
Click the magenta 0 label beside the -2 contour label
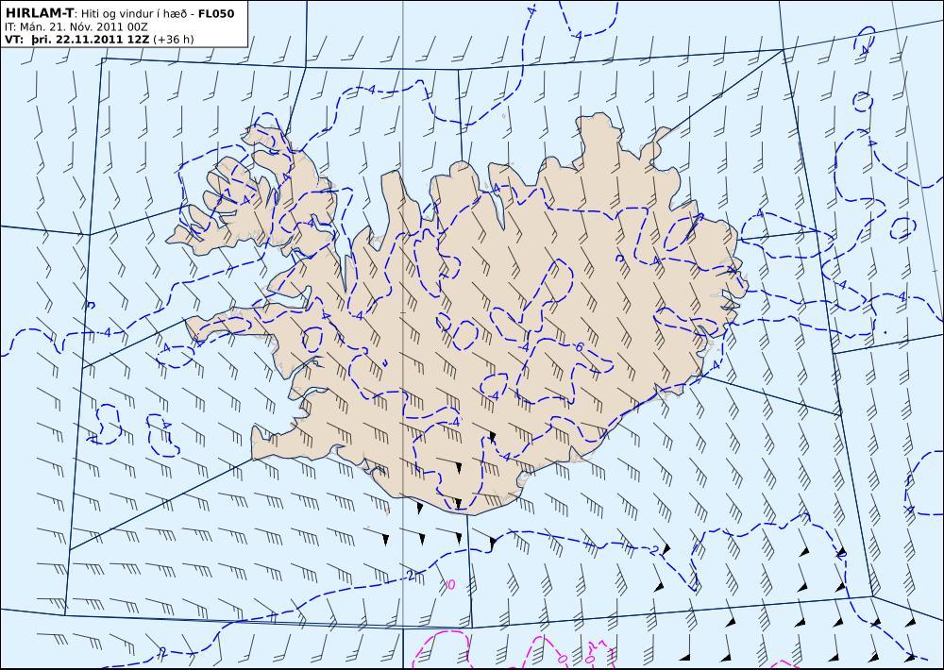[x=451, y=584]
